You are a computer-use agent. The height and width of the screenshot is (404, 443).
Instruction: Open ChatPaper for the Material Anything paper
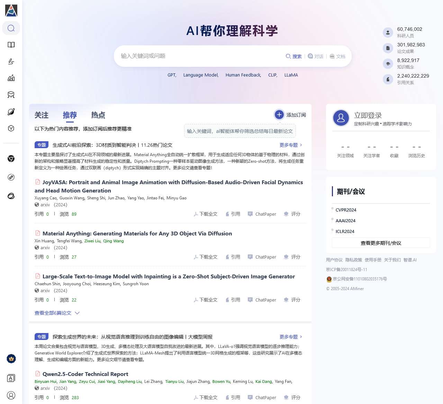click(x=262, y=257)
